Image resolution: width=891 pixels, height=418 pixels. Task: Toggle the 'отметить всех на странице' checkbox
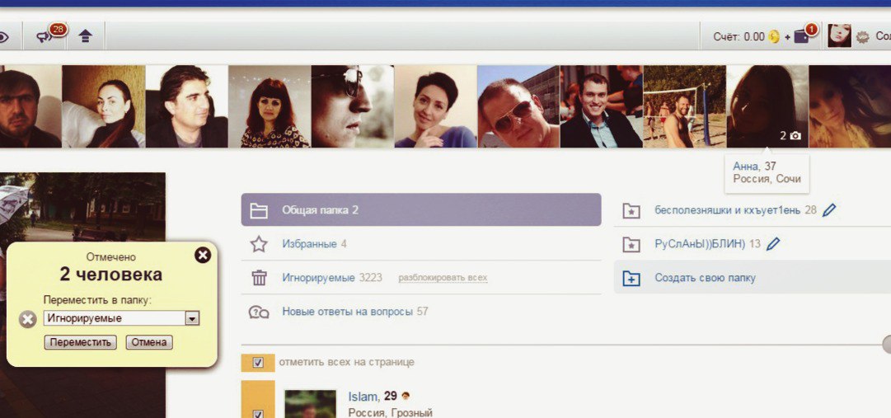(x=258, y=362)
